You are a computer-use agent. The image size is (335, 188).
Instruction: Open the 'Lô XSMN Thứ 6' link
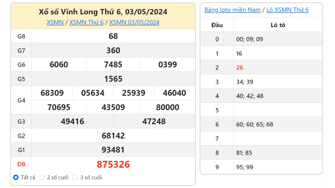[x=288, y=10]
